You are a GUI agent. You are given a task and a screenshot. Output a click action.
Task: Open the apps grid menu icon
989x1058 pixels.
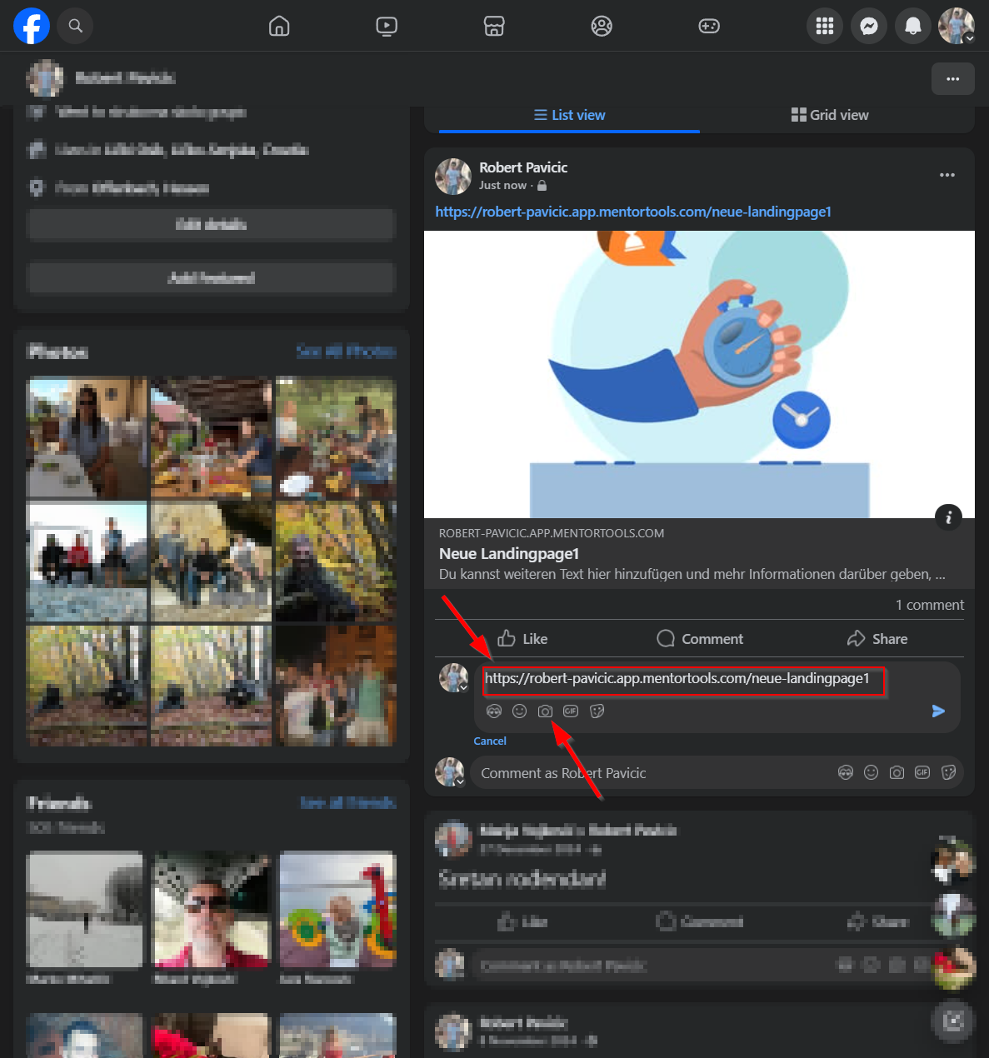tap(825, 27)
